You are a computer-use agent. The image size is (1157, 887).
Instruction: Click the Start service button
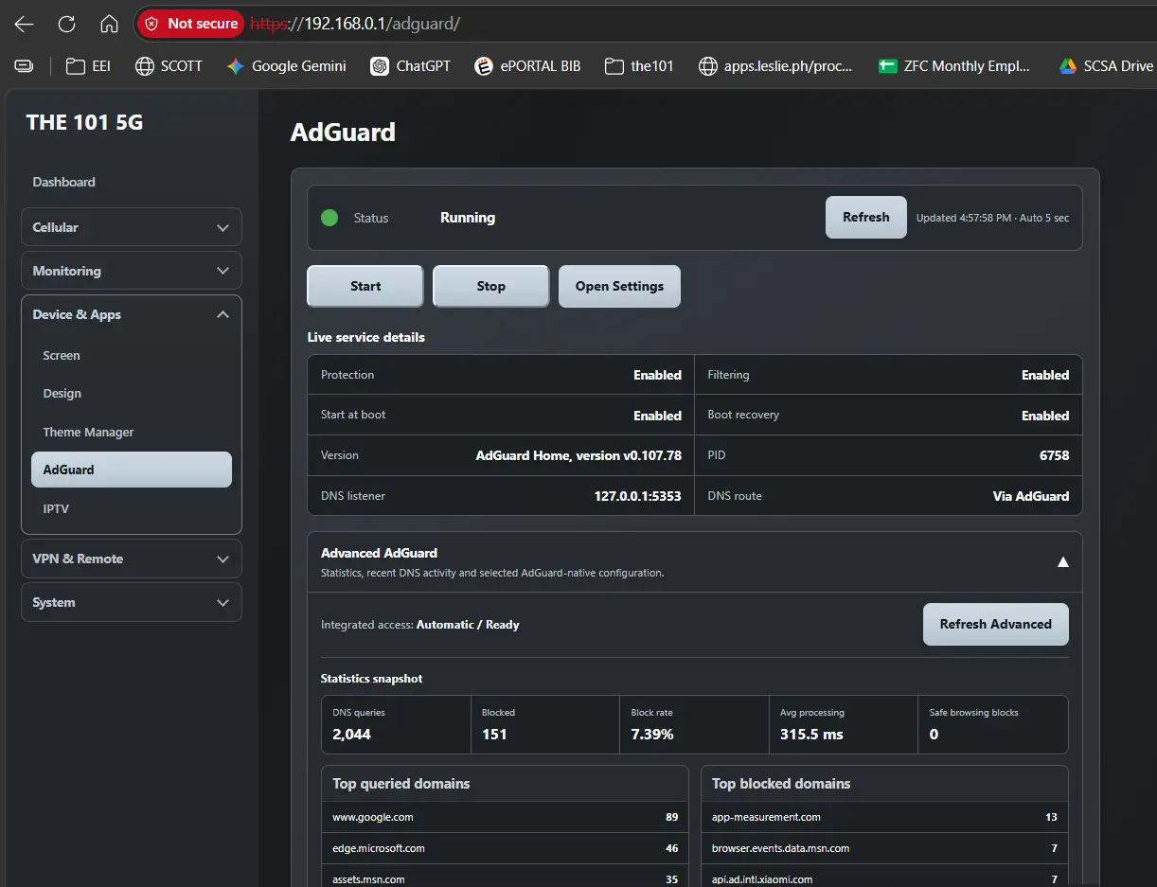pyautogui.click(x=365, y=286)
